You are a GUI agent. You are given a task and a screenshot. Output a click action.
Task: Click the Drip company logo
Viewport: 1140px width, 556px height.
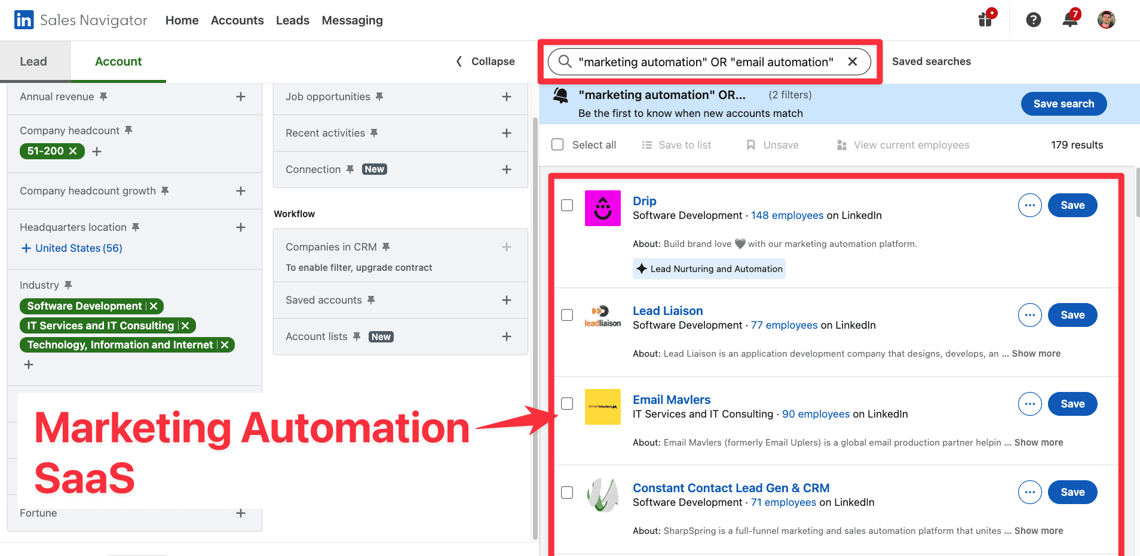(x=603, y=208)
